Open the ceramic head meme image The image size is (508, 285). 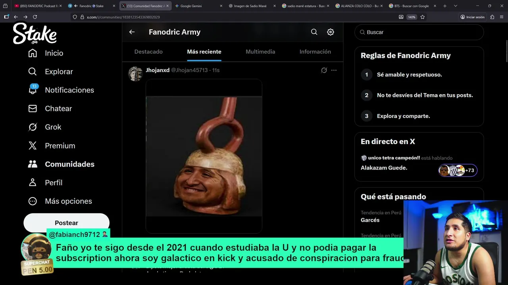[204, 156]
